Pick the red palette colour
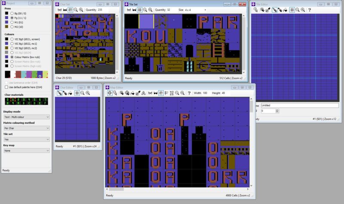Viewport: 344px width, 204px height. tap(18, 74)
